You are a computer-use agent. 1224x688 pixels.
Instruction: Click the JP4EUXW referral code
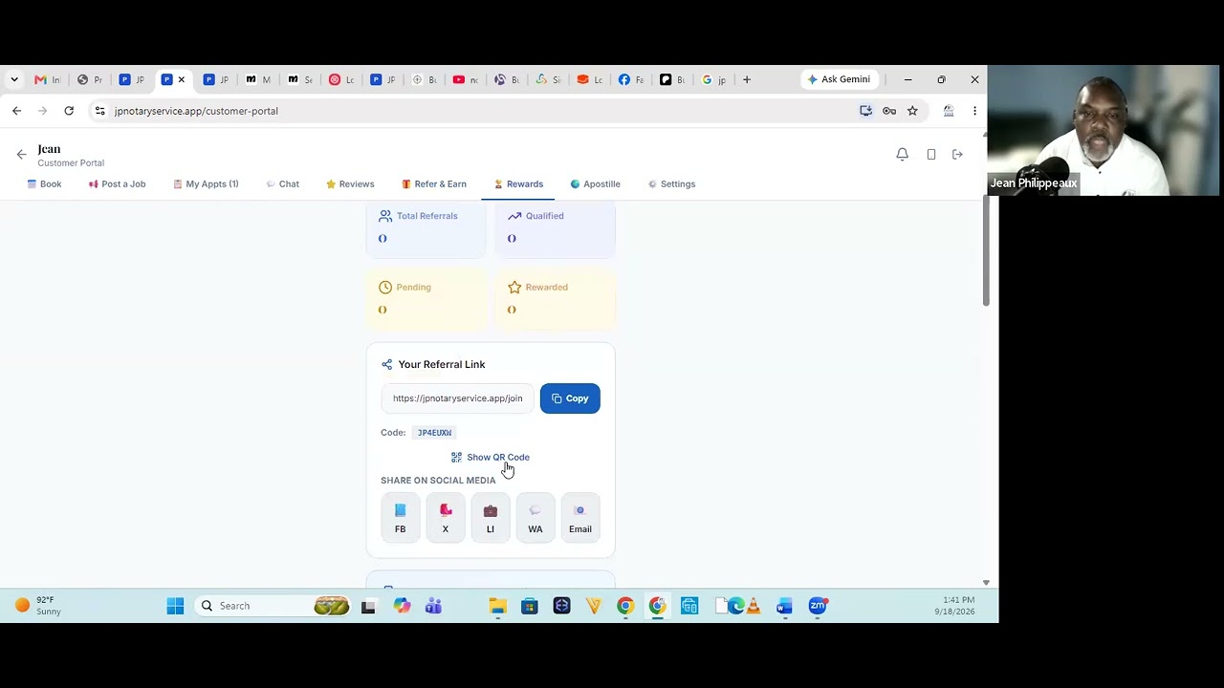(434, 433)
